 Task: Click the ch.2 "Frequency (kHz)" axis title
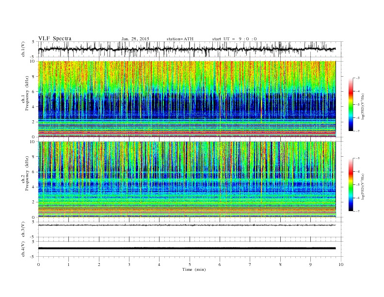27,174
